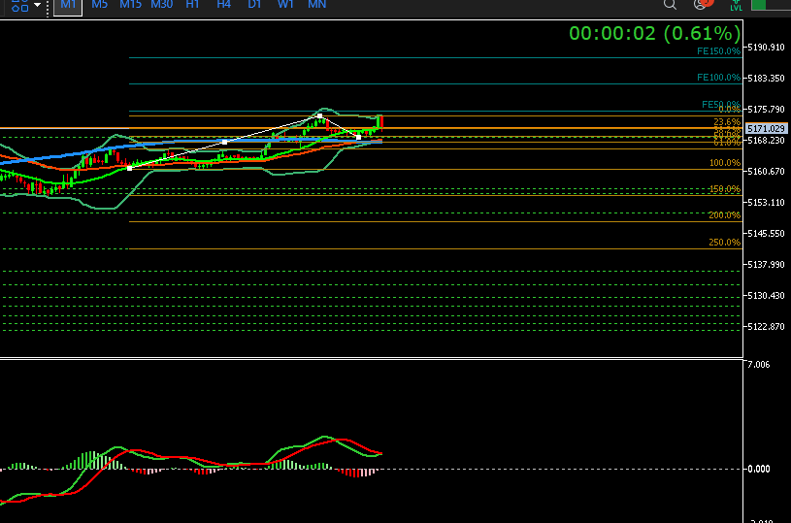Switch to M5 timeframe
Viewport: 791px width, 523px height.
pyautogui.click(x=100, y=5)
